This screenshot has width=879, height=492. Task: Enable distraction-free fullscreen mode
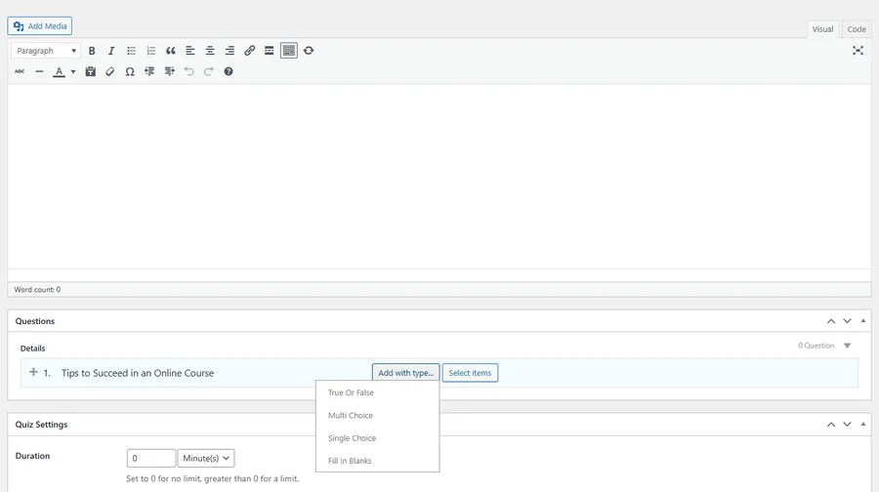click(x=858, y=51)
